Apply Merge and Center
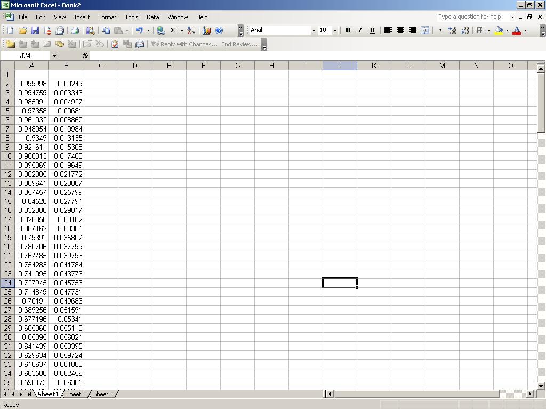Viewport: 546px width, 409px height. pos(425,30)
